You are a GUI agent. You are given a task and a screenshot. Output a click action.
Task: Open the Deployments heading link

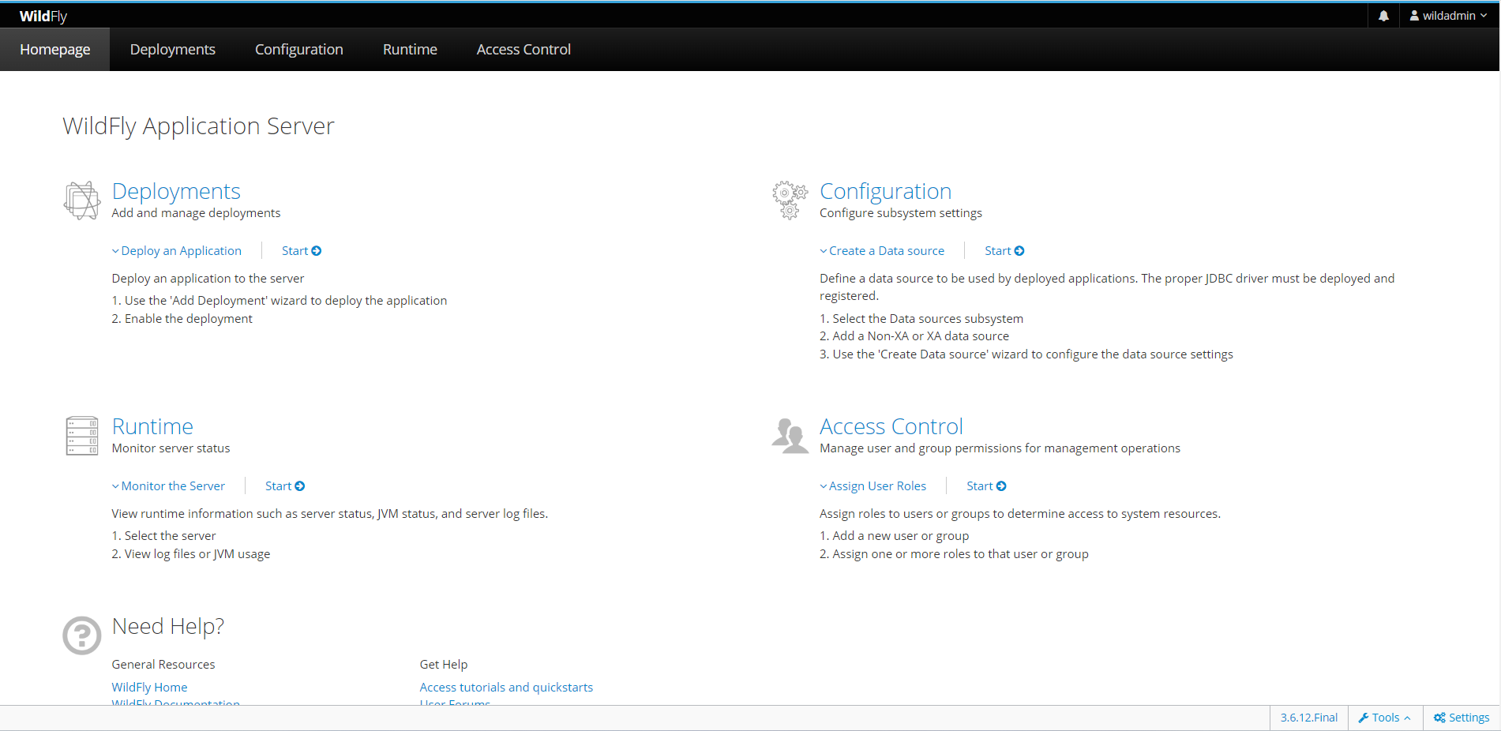176,191
